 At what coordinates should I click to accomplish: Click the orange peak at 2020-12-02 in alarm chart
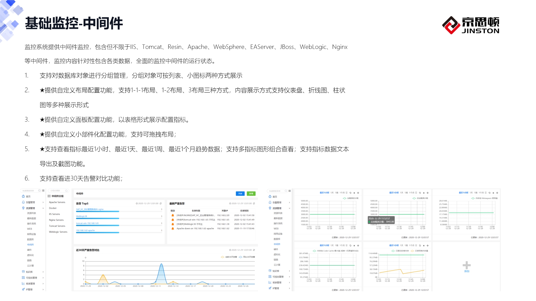(x=103, y=275)
